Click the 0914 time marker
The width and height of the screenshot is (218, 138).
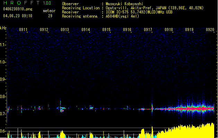(86, 30)
